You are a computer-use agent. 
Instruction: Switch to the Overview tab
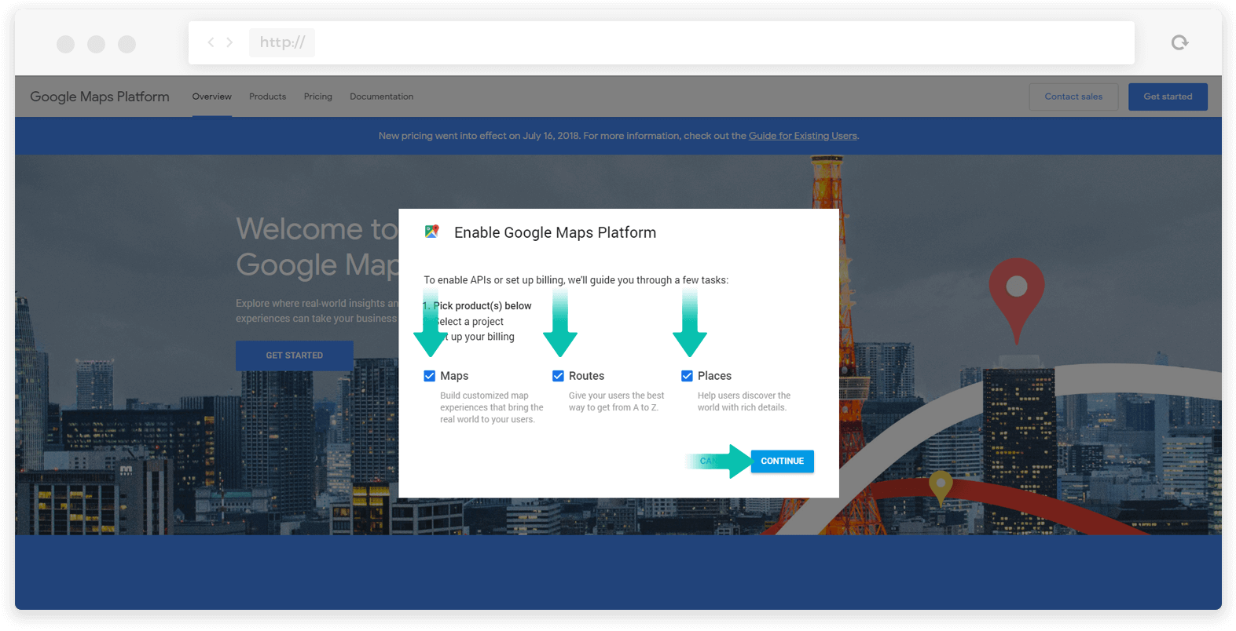click(x=212, y=97)
